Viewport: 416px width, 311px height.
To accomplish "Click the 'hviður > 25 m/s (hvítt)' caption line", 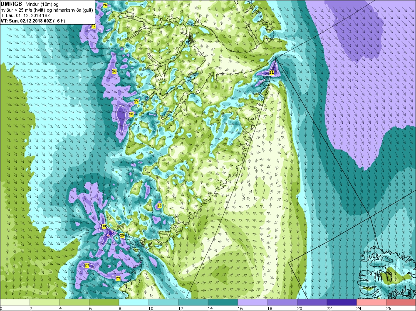I will coord(47,10).
